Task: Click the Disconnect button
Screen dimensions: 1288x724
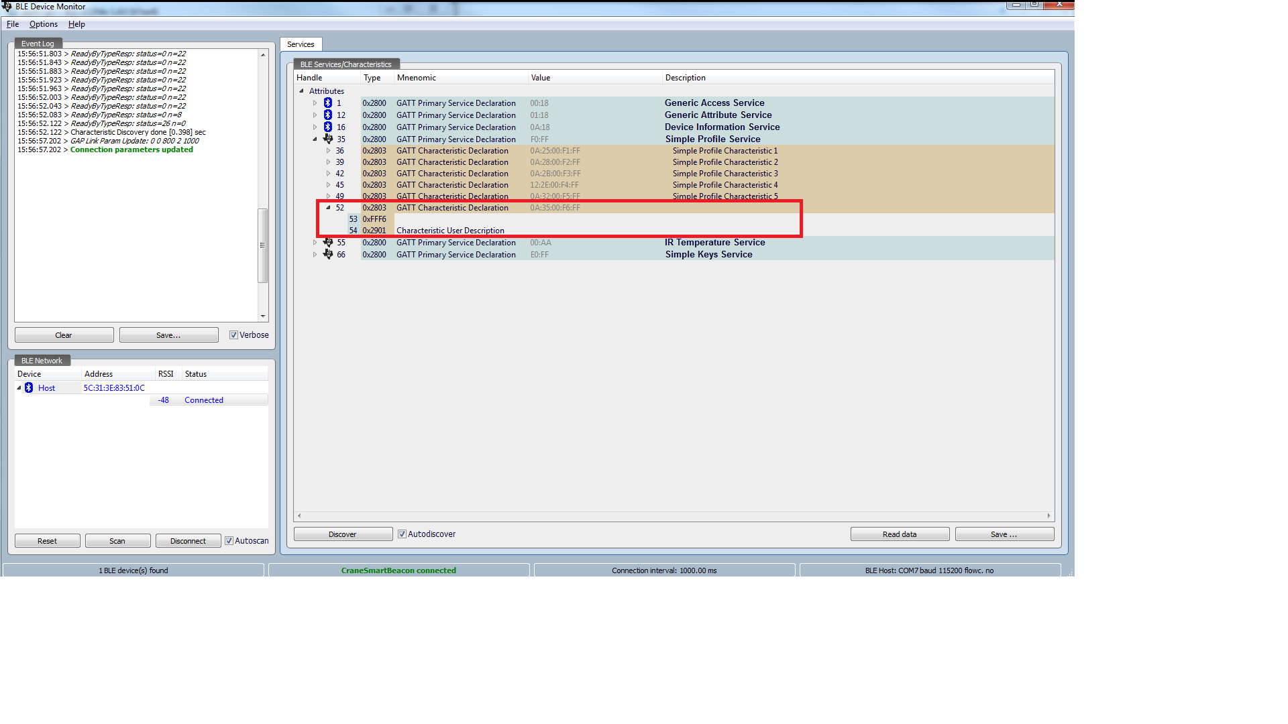Action: (188, 541)
